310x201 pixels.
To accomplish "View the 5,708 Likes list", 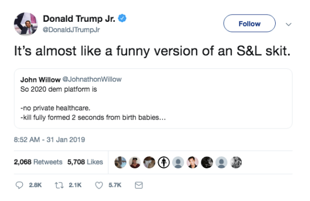I will pos(85,162).
